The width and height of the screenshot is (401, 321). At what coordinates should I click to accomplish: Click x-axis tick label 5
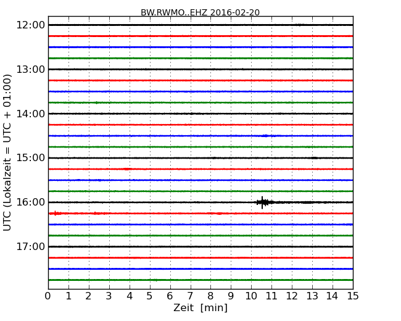[x=150, y=296]
